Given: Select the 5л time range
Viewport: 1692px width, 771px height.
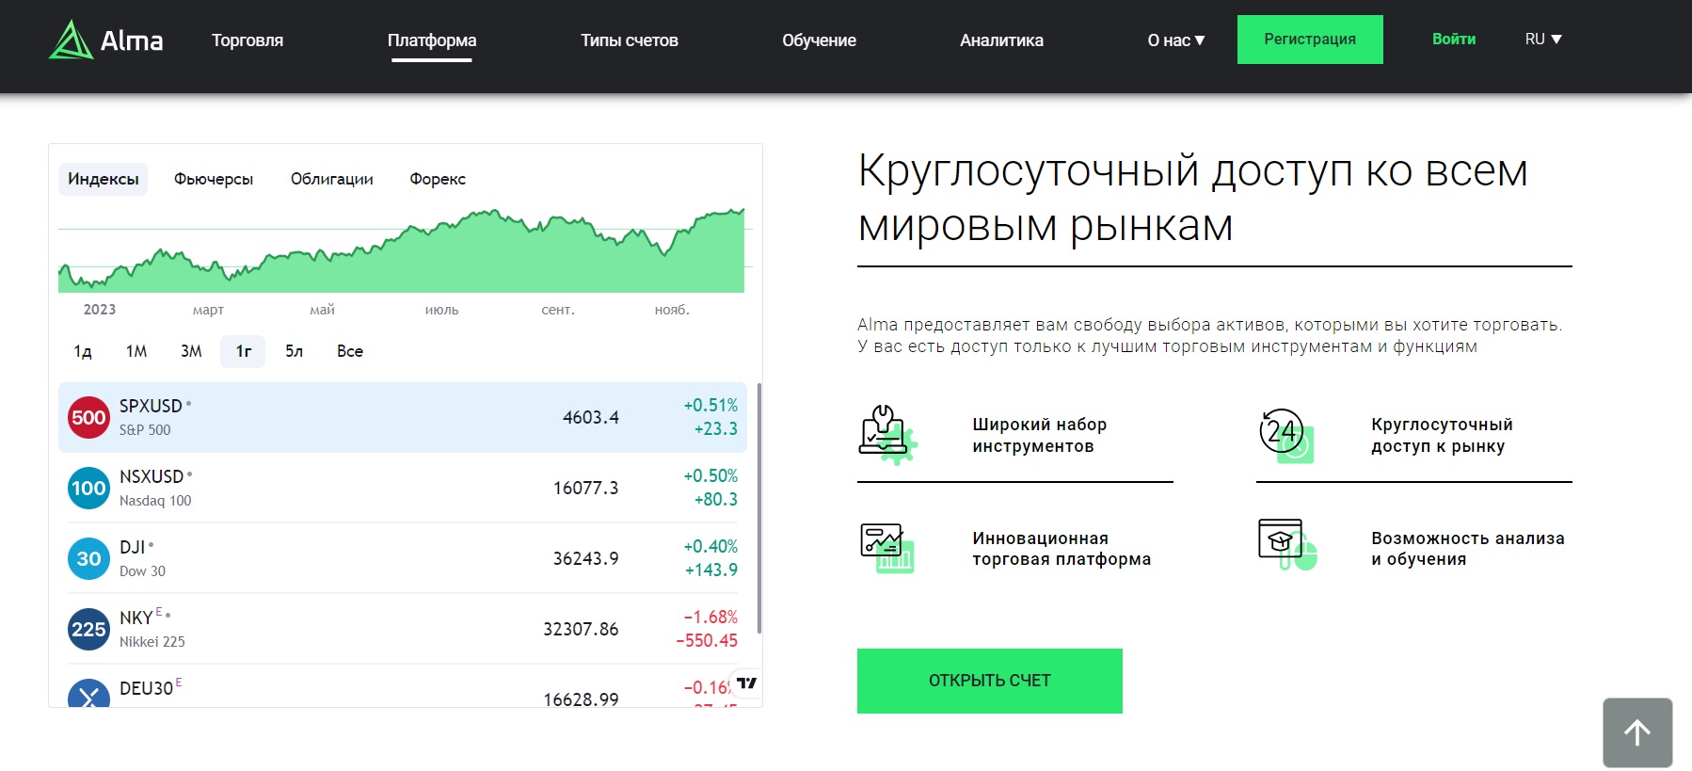Looking at the screenshot, I should [295, 351].
